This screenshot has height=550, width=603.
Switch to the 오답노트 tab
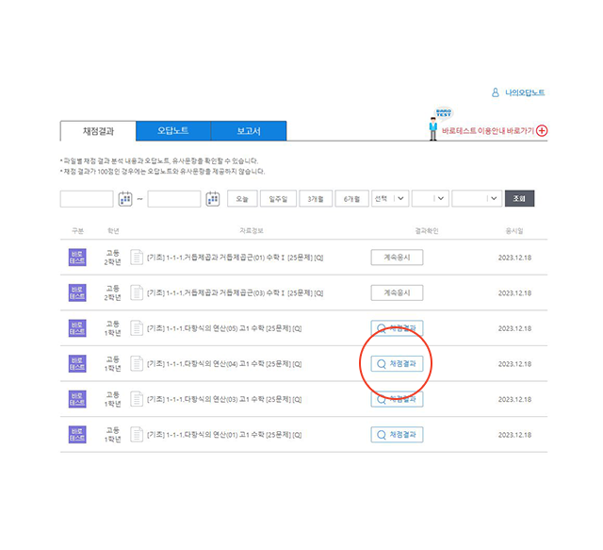173,131
